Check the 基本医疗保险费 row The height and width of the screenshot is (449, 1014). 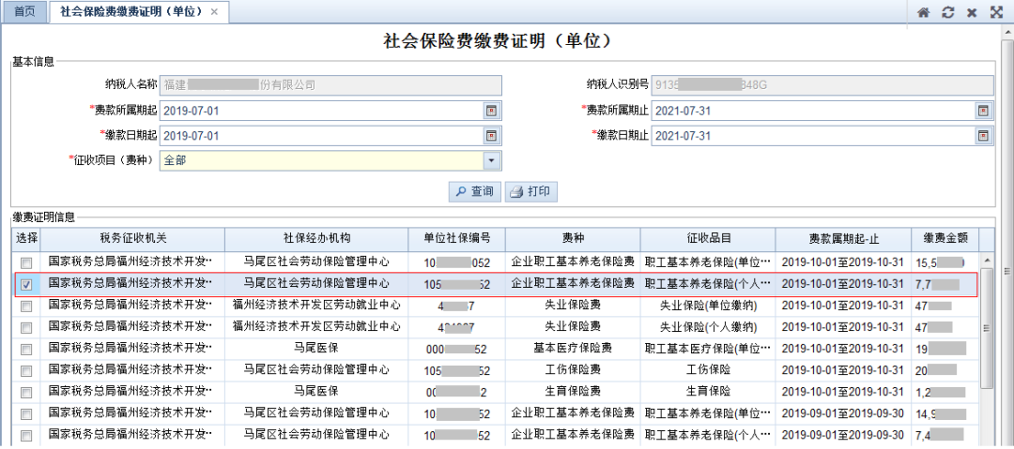(x=26, y=349)
